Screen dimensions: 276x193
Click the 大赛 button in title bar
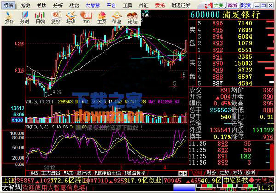coord(218,6)
